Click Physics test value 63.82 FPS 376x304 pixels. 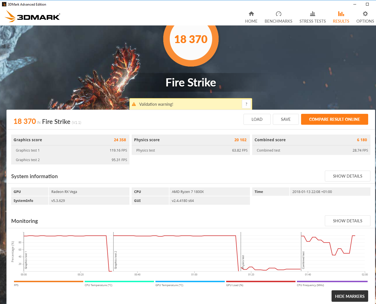(240, 150)
